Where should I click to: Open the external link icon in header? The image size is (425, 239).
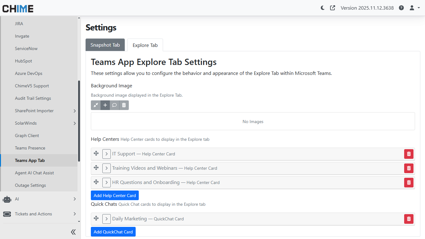(333, 8)
